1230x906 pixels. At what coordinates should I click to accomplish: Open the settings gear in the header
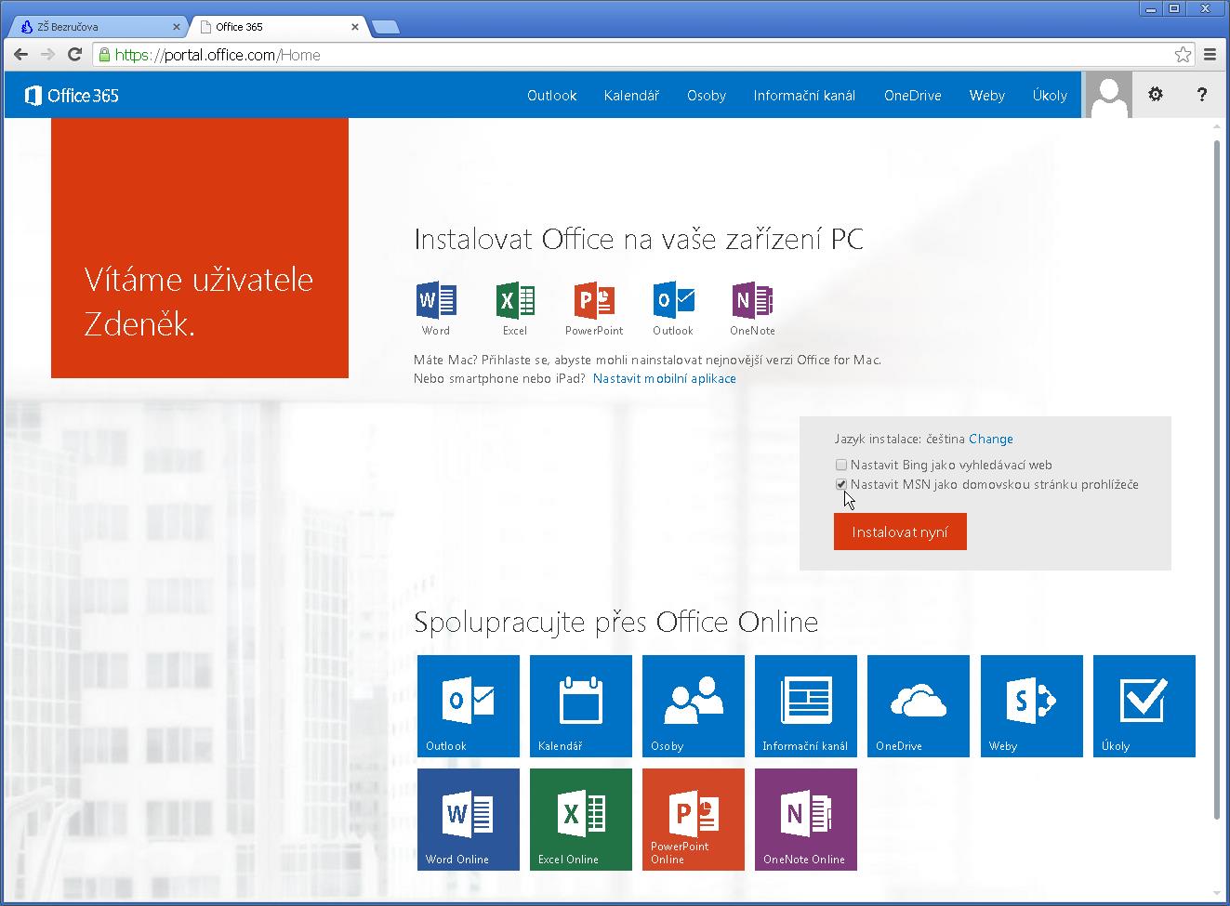tap(1156, 95)
